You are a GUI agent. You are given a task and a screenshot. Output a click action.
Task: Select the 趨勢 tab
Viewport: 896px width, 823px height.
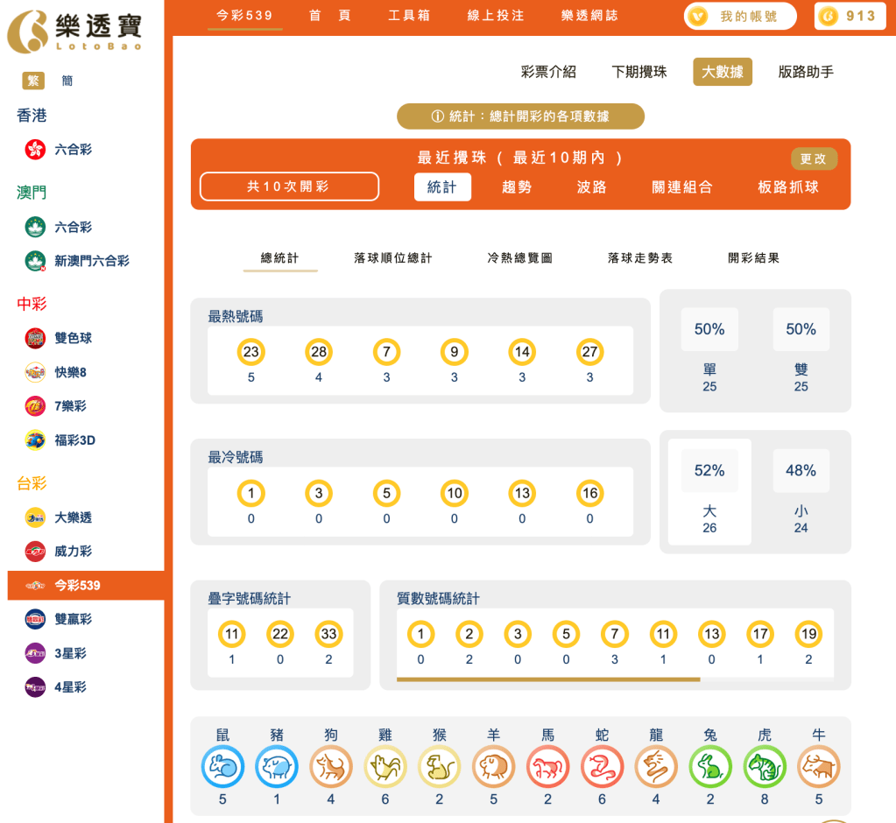coord(519,186)
